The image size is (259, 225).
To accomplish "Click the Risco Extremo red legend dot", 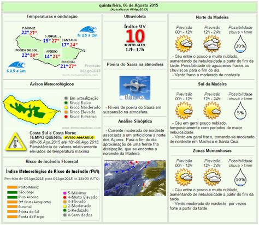I will (66, 117).
